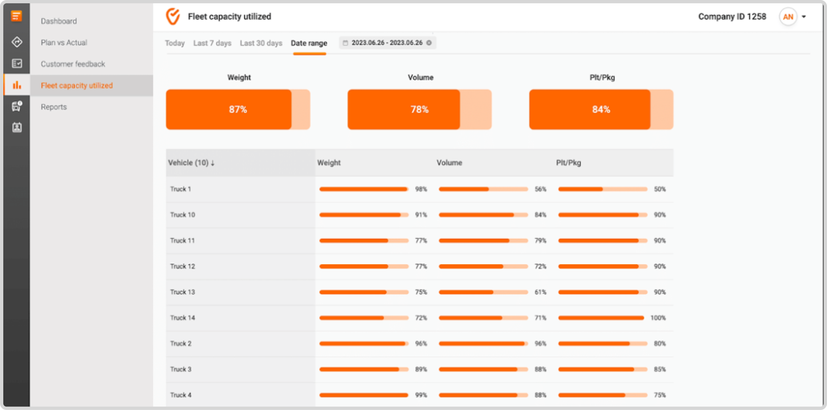Click Truck 10 volume bar at 84%
Viewport: 827px width, 410px height.
(483, 215)
